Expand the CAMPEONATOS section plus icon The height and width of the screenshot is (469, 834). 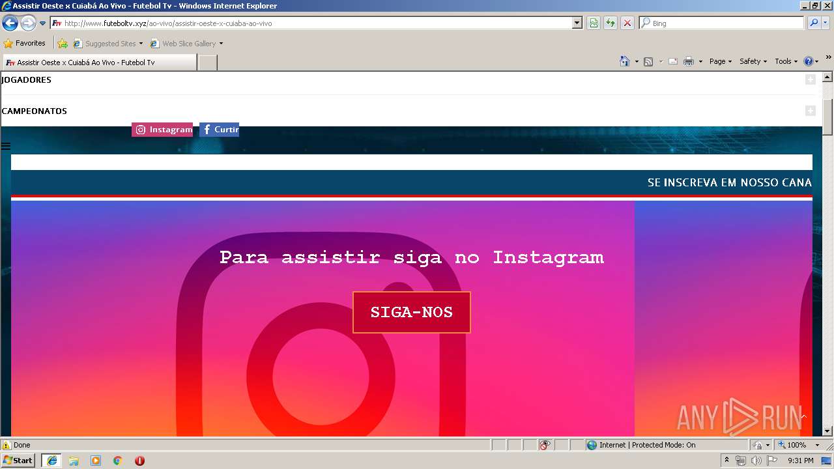pyautogui.click(x=810, y=111)
